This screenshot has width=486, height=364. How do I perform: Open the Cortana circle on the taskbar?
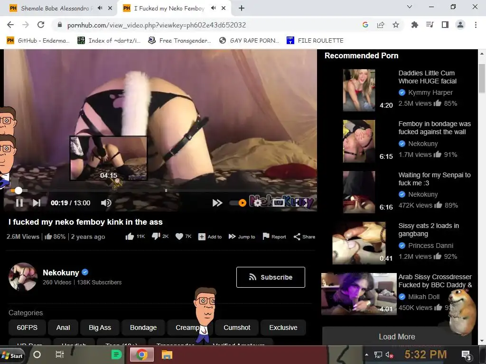[x=37, y=355]
